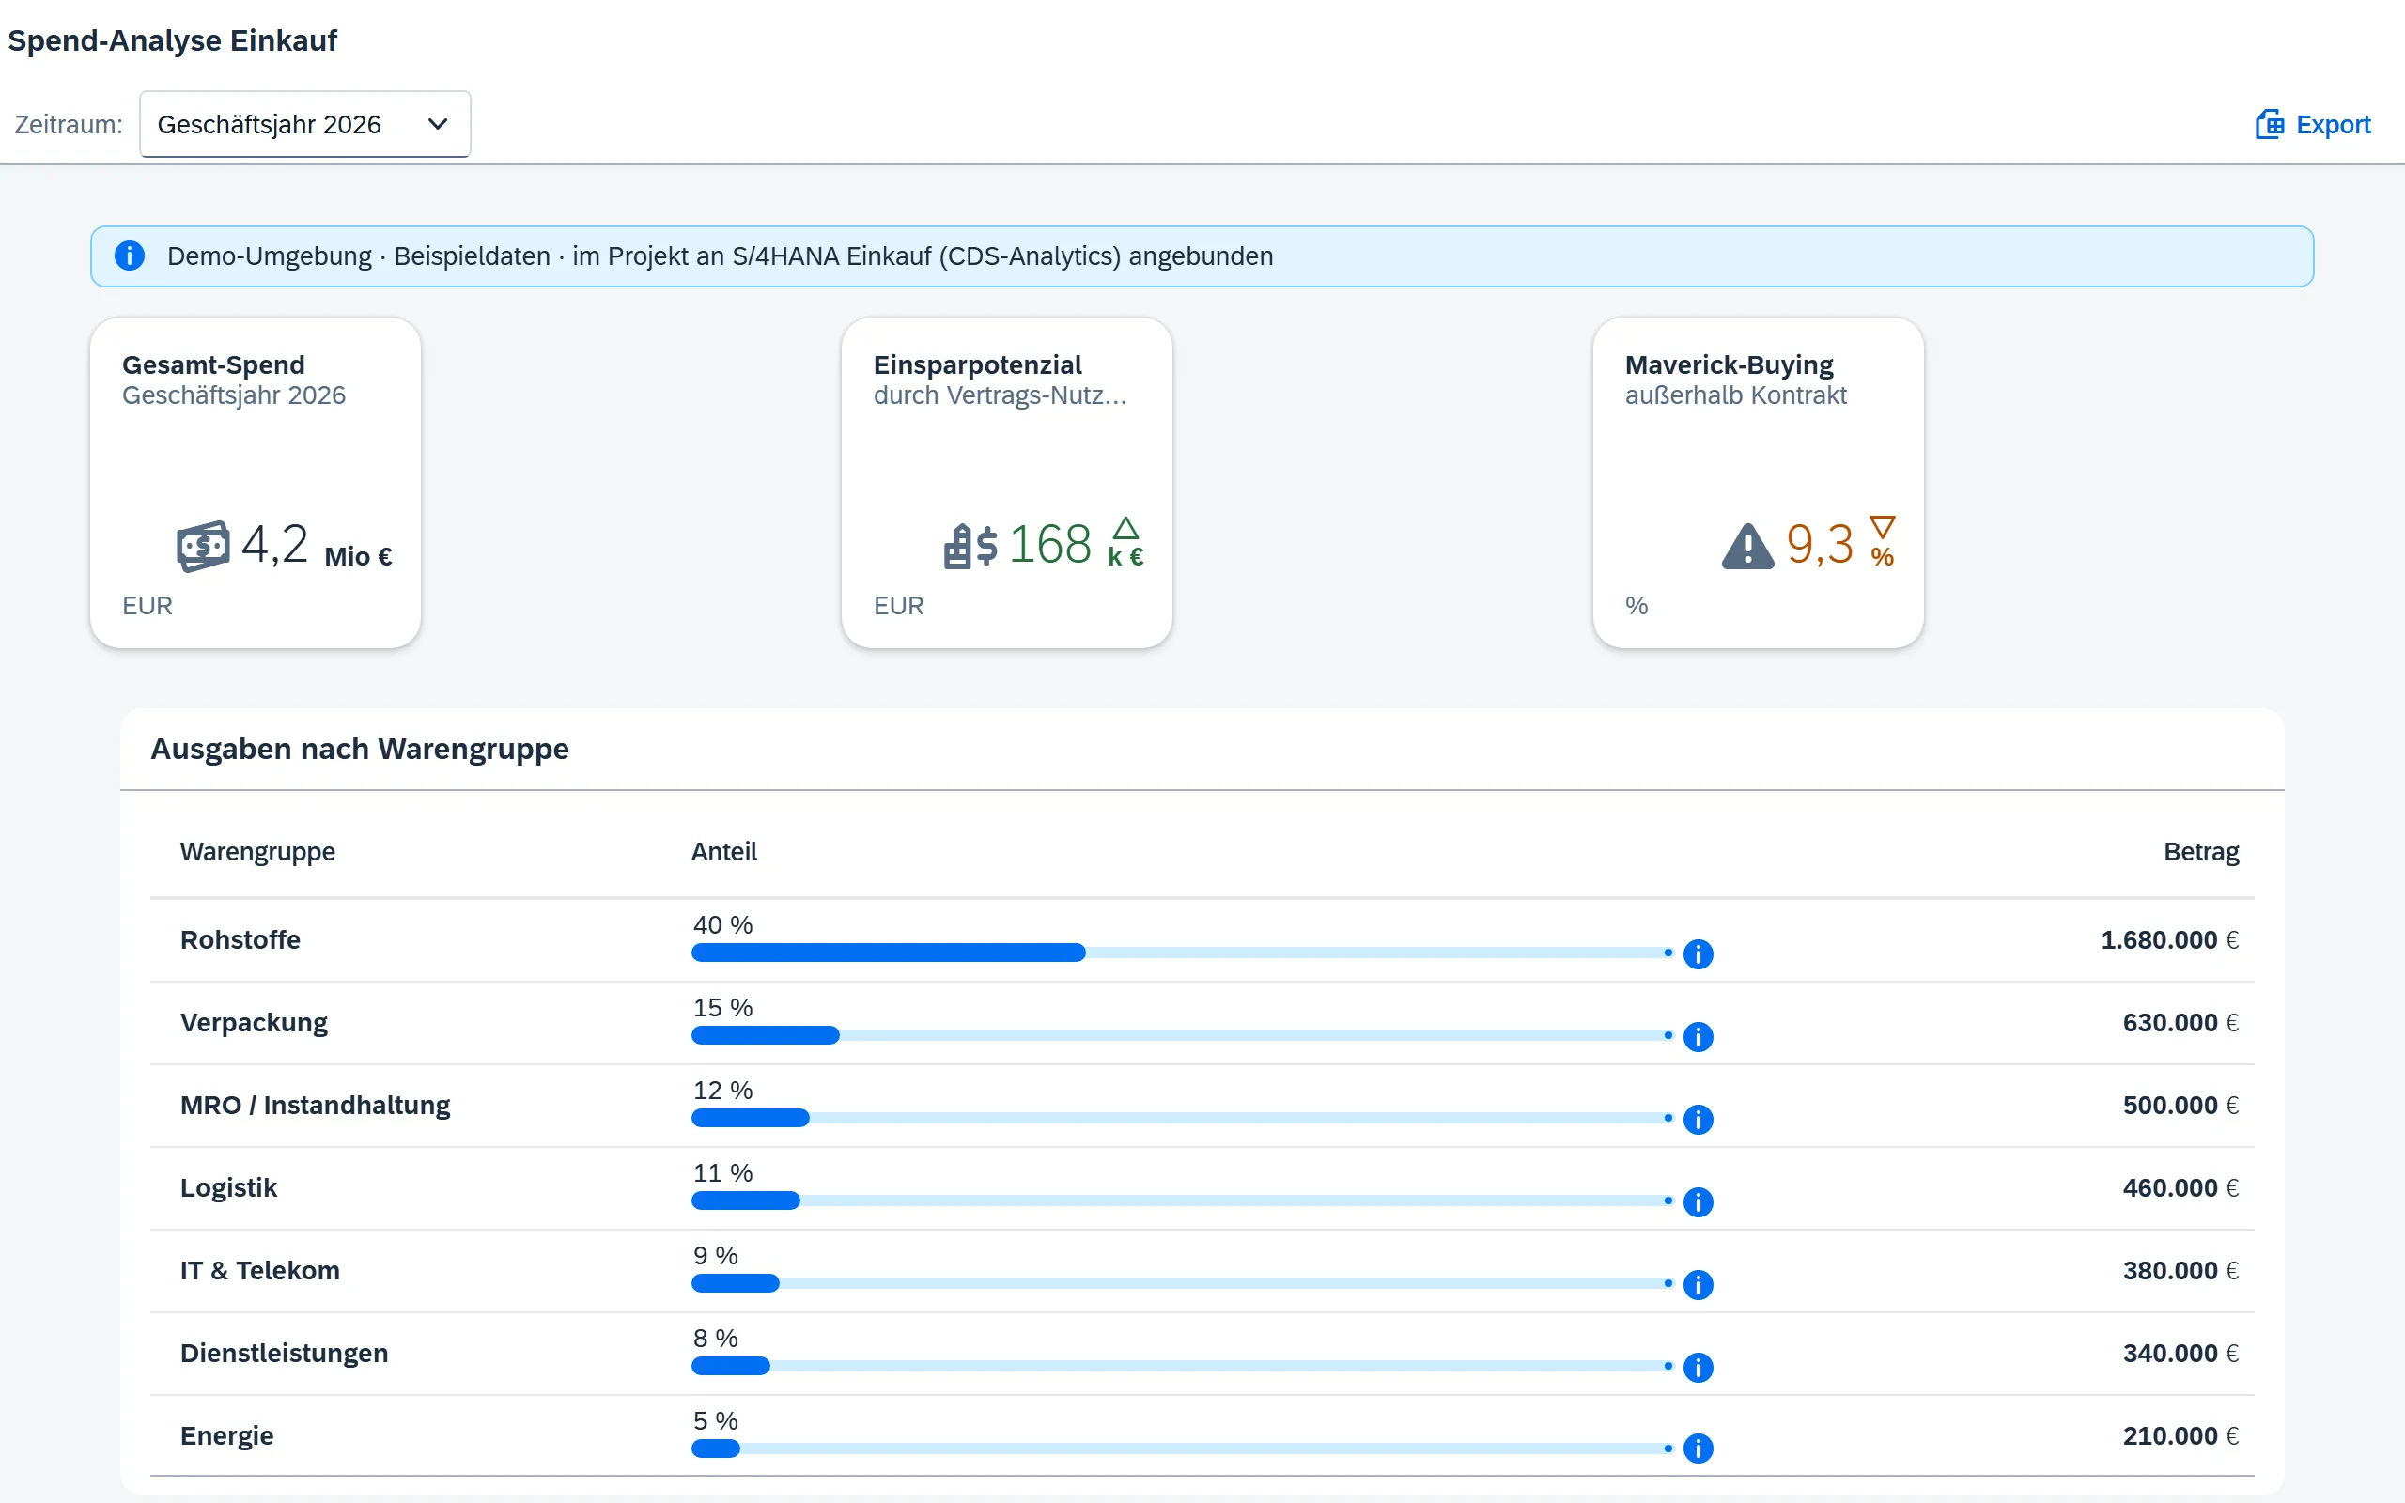Image resolution: width=2405 pixels, height=1503 pixels.
Task: Click the green up-trend arrow on Einsparpotenzial
Action: (x=1125, y=528)
